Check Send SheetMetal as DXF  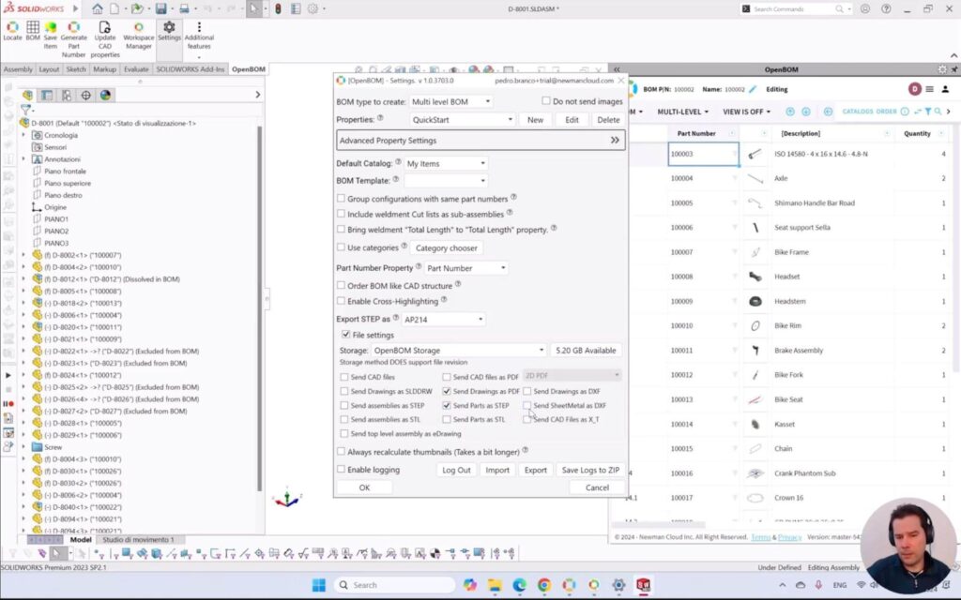[527, 405]
